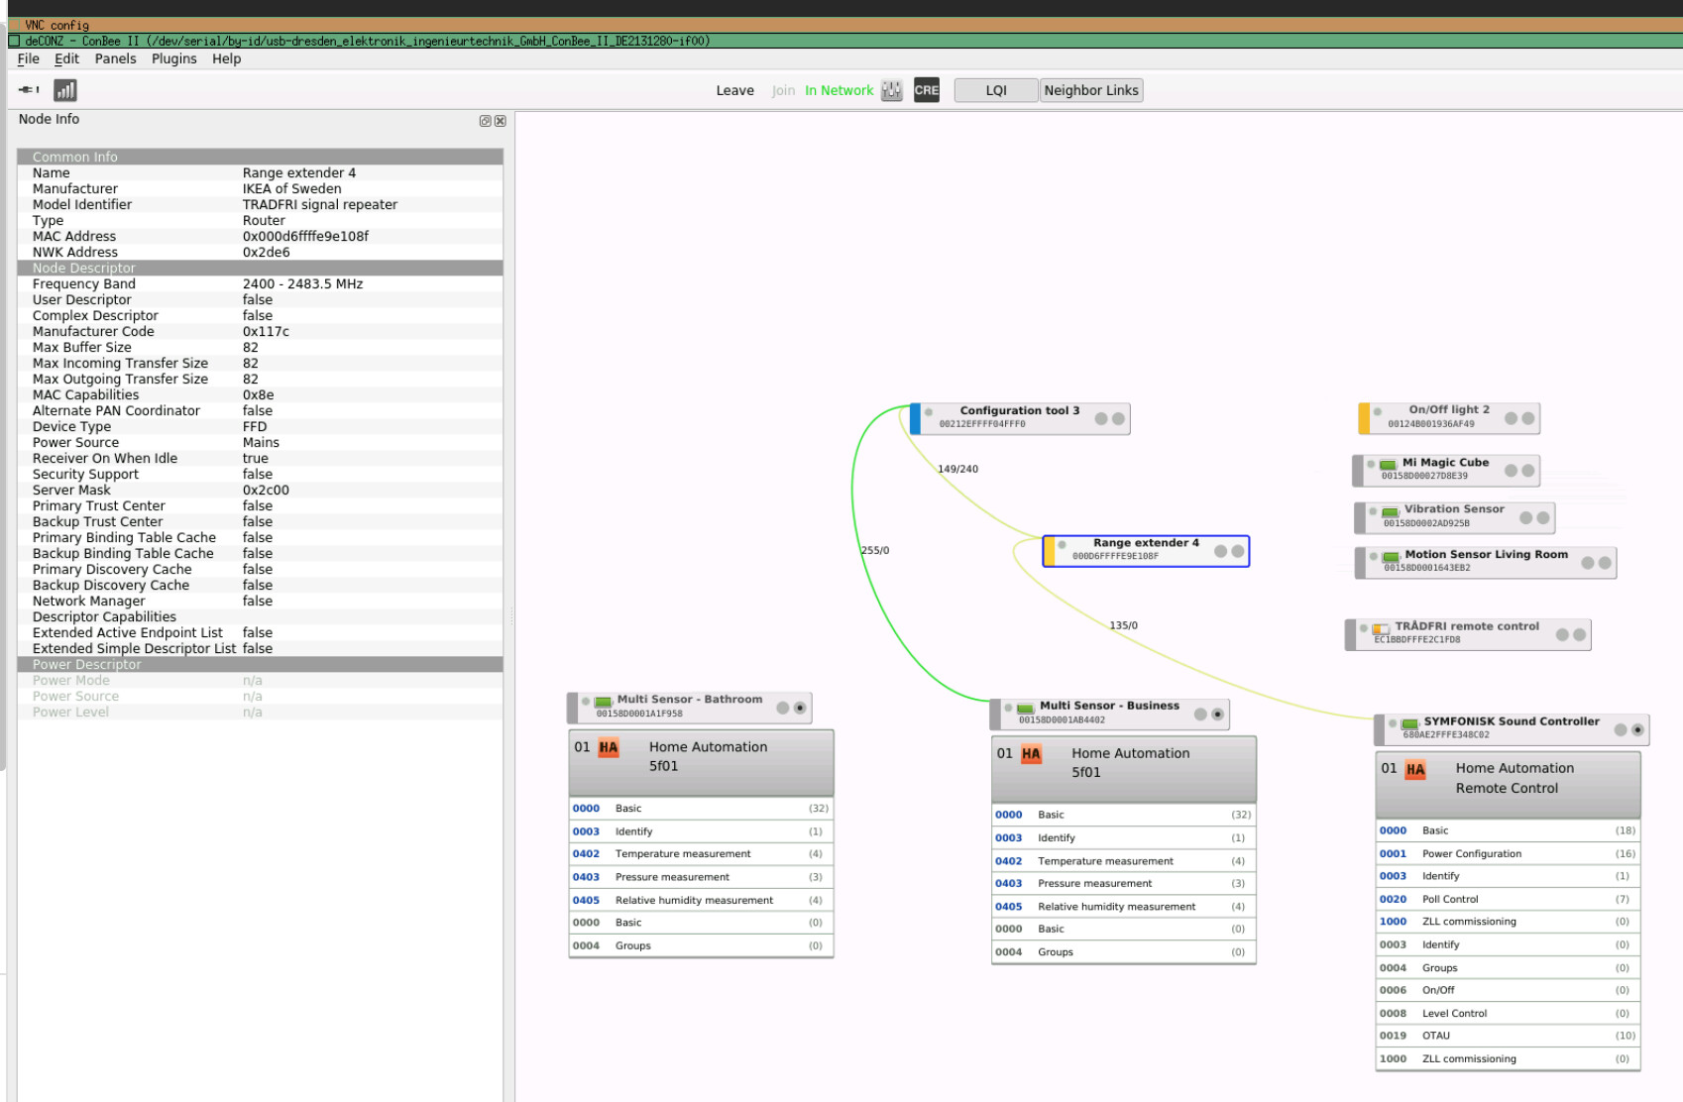Open the Plugins menu
Image resolution: width=1683 pixels, height=1102 pixels.
tap(174, 58)
